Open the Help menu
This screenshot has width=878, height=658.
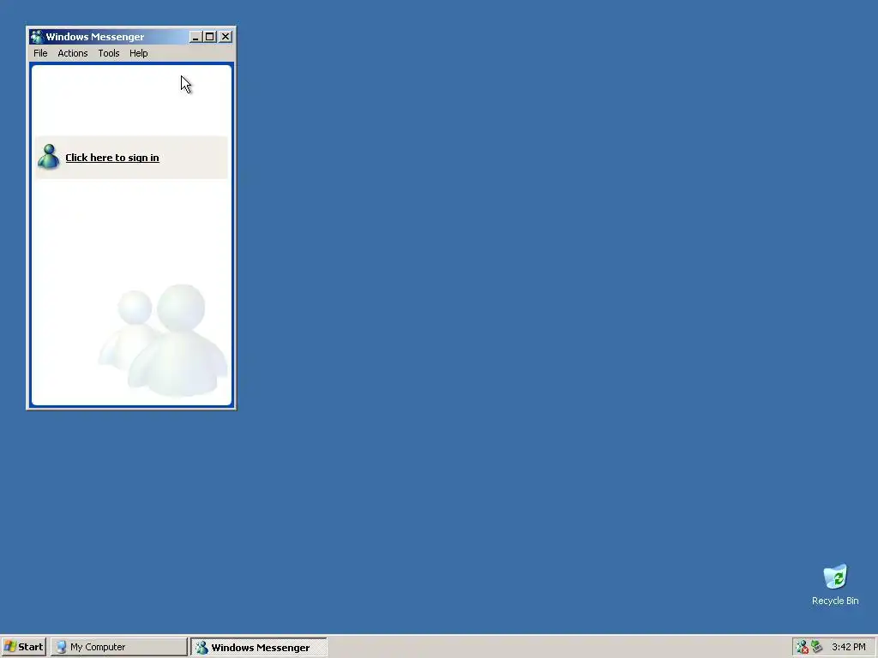point(138,53)
